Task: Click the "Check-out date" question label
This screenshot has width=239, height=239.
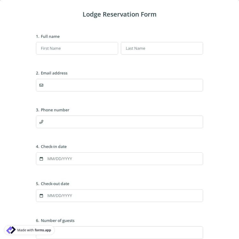Action: [55, 184]
